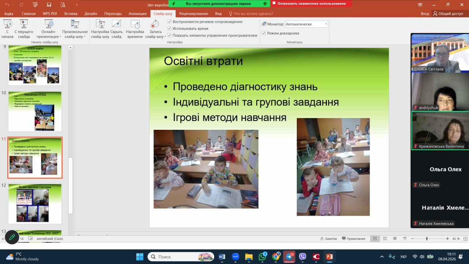469x264 pixels.
Task: Toggle 'Воспроизвести речевое сопровождение' checkbox
Action: [x=169, y=22]
